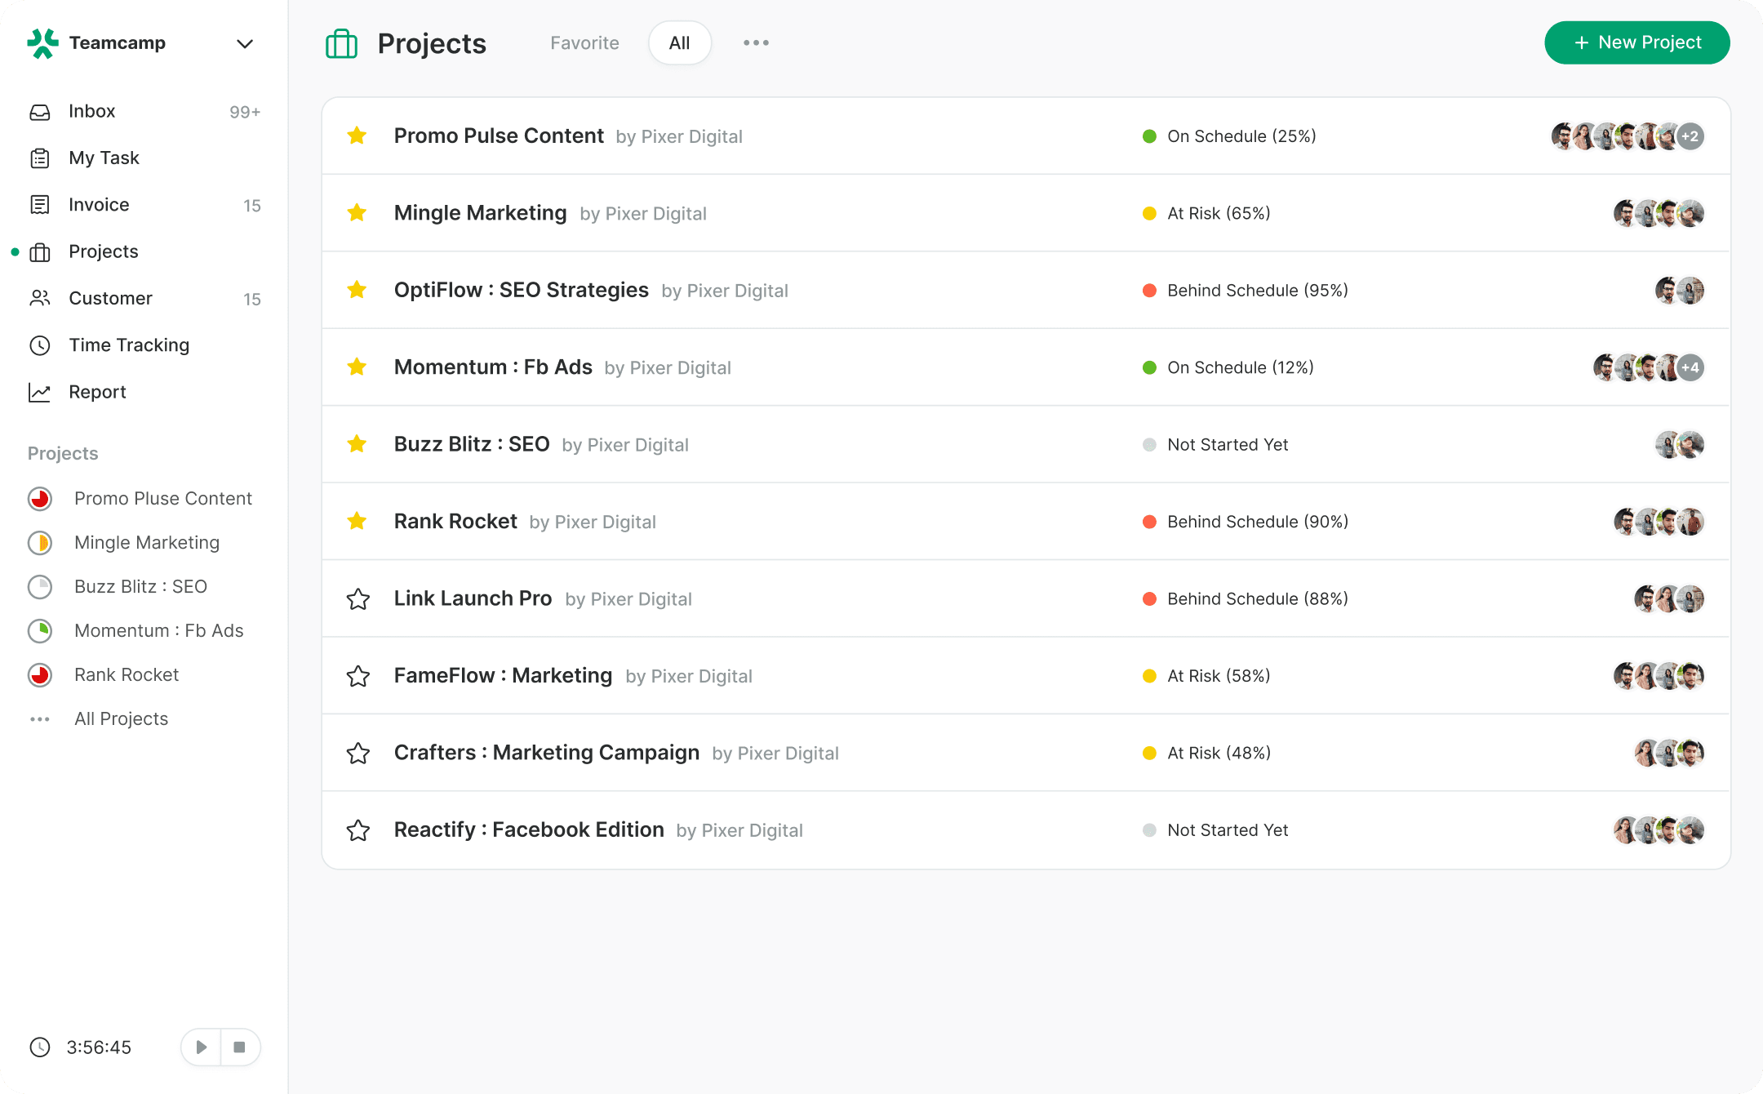Unfavorite Mingle Marketing star
Screen dimensions: 1763x1094
(x=357, y=213)
